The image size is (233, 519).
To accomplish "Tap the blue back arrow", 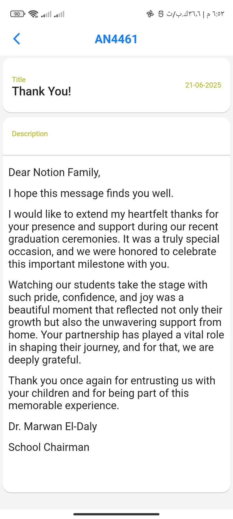I will tap(17, 39).
